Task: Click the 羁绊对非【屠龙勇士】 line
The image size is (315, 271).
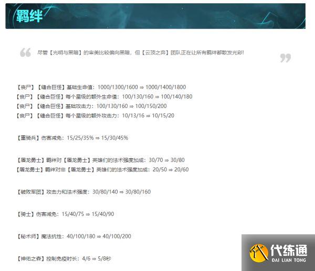Action: pyautogui.click(x=102, y=169)
